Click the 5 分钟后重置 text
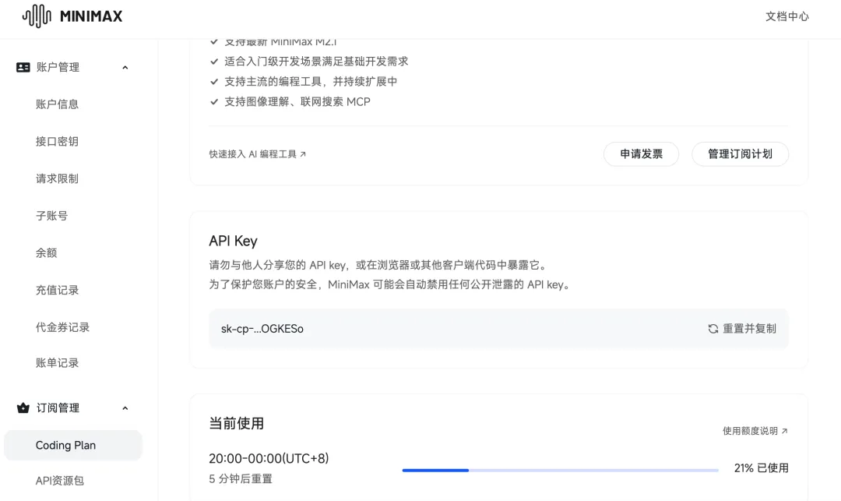 pyautogui.click(x=241, y=478)
